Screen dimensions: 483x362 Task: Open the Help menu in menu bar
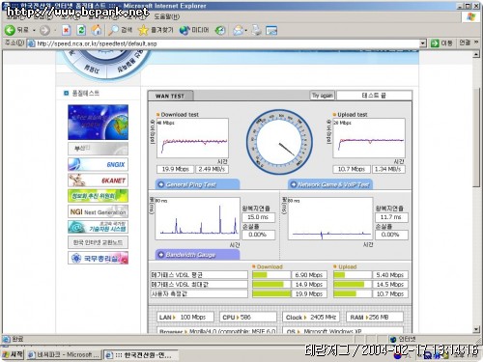pos(166,16)
